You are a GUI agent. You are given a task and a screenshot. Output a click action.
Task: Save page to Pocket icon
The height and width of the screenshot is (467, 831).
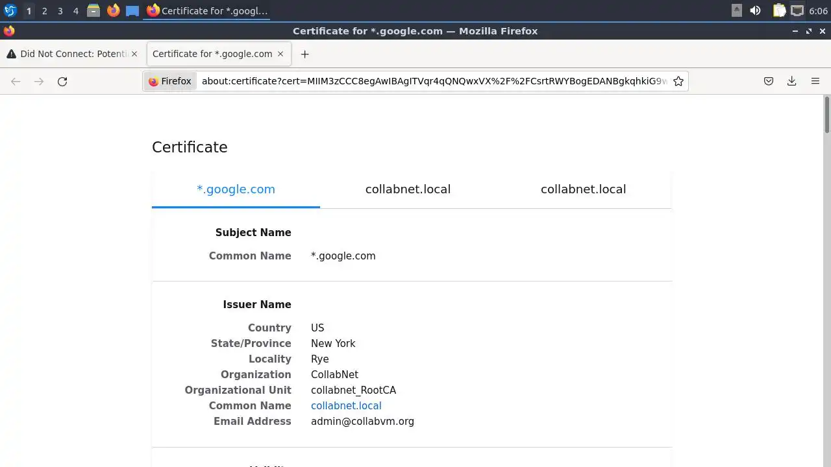[x=769, y=81]
